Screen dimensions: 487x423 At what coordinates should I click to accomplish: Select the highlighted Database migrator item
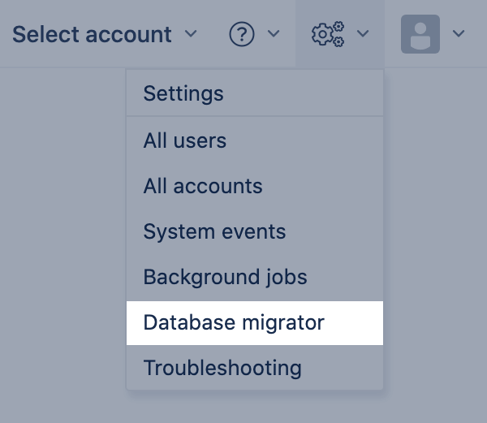tap(234, 322)
